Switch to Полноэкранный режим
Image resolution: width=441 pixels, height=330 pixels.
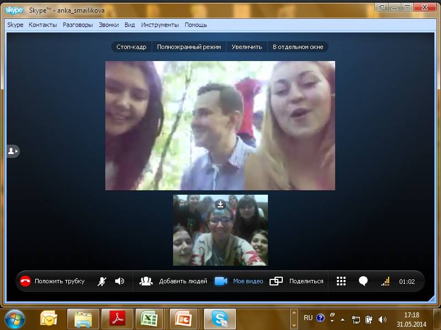189,47
